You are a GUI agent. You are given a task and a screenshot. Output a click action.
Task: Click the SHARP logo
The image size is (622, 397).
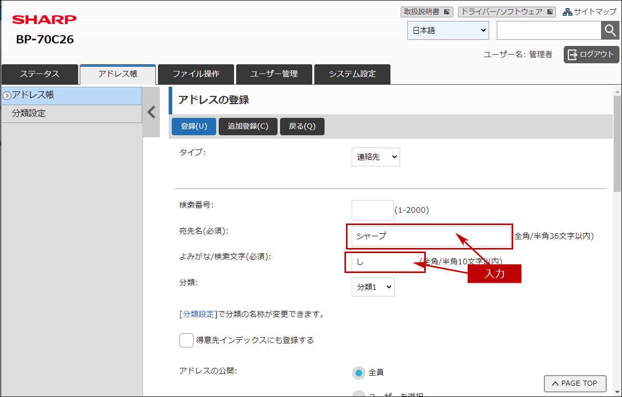pyautogui.click(x=44, y=20)
